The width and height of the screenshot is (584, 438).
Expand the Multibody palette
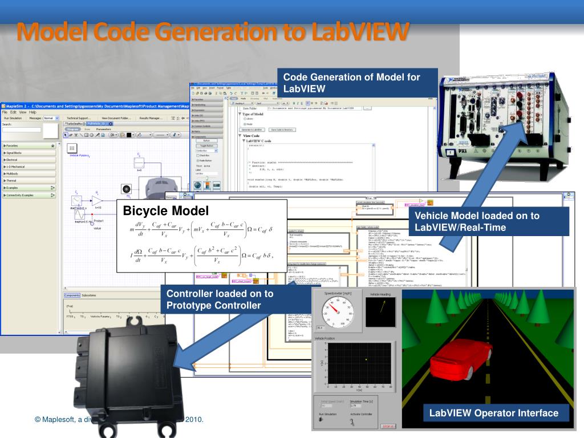[x=29, y=173]
